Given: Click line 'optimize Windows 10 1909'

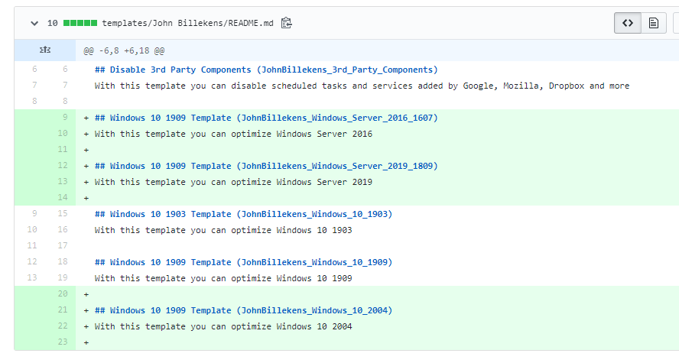Looking at the screenshot, I should tap(223, 278).
